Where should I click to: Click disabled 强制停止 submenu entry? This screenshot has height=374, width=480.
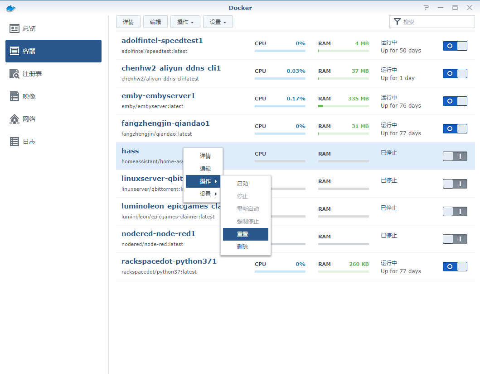(x=246, y=222)
